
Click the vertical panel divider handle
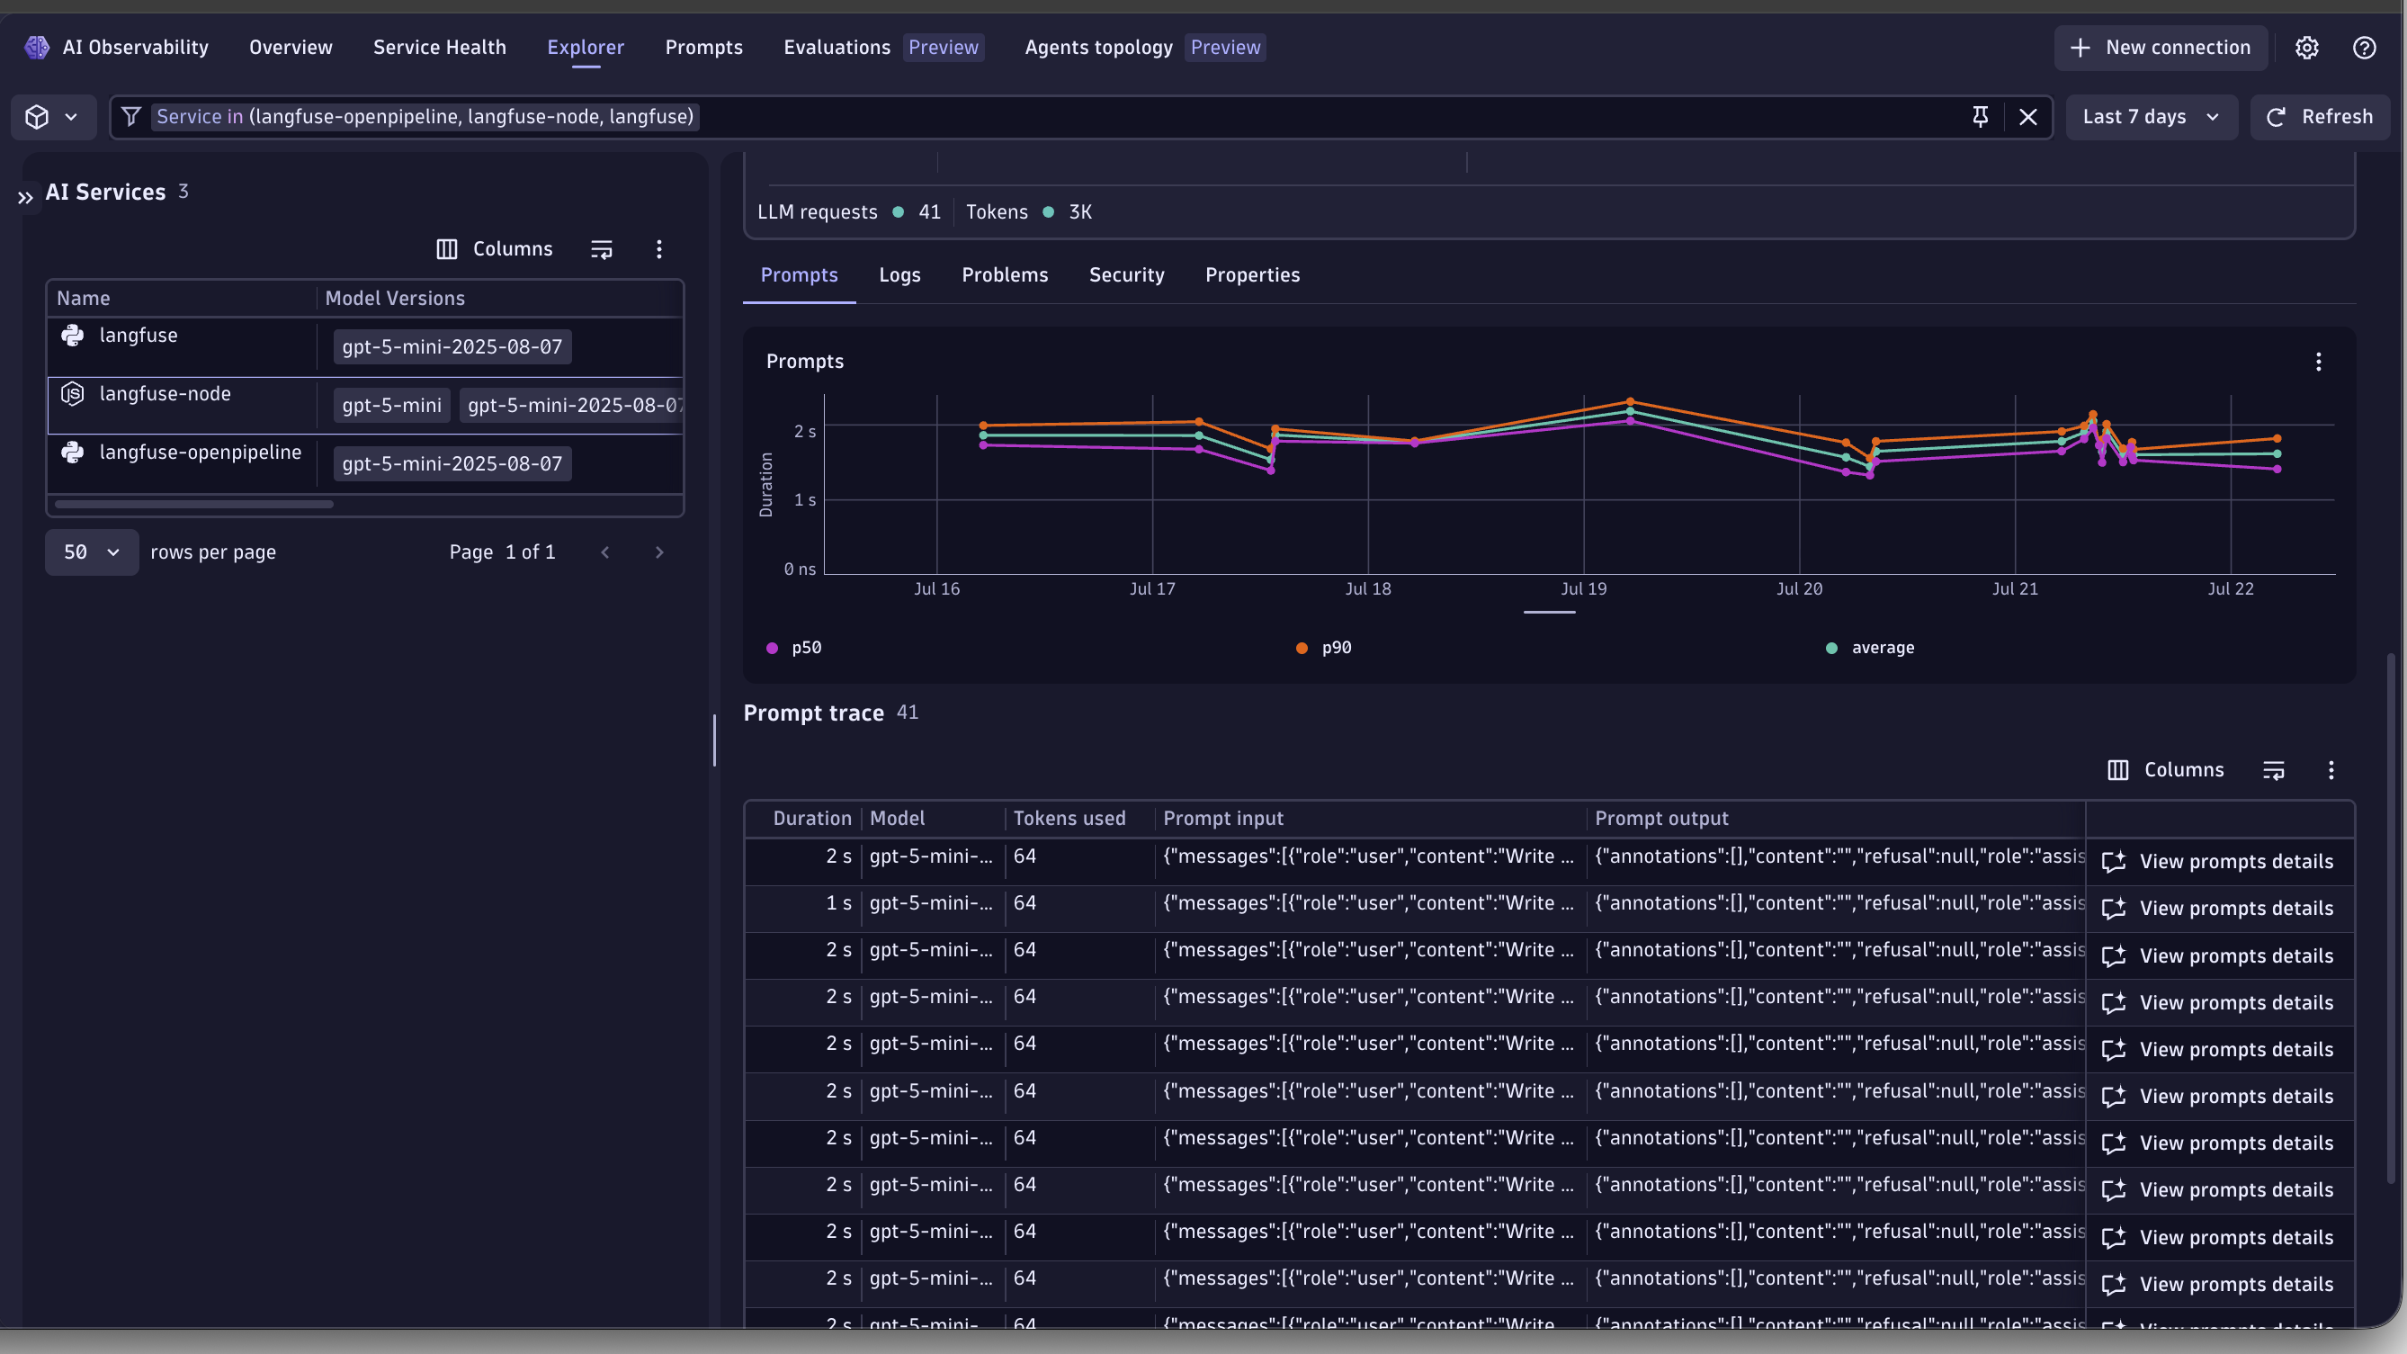click(715, 741)
